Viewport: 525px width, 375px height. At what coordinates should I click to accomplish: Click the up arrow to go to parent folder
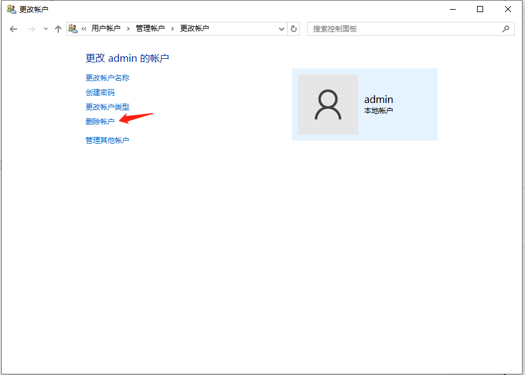click(58, 28)
